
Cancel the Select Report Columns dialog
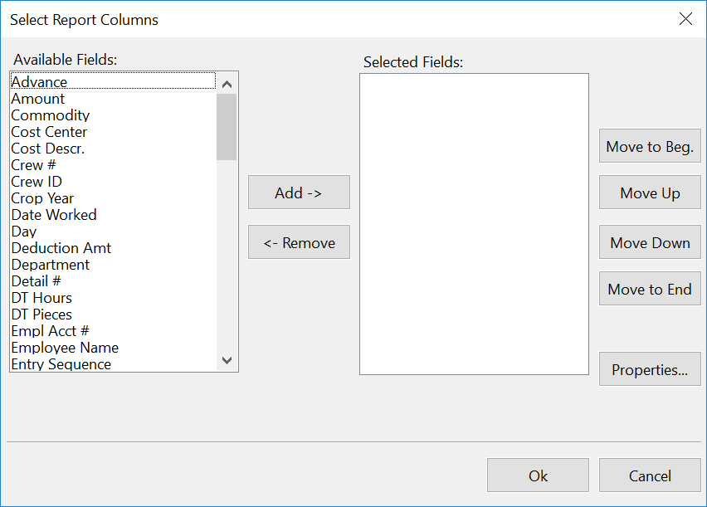pos(650,475)
